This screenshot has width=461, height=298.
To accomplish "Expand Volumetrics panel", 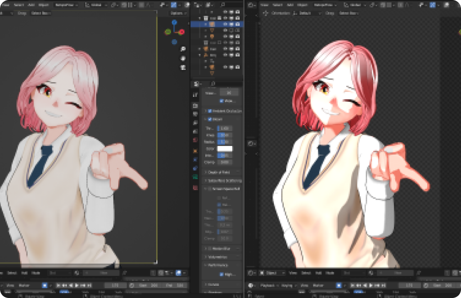I will coord(222,257).
